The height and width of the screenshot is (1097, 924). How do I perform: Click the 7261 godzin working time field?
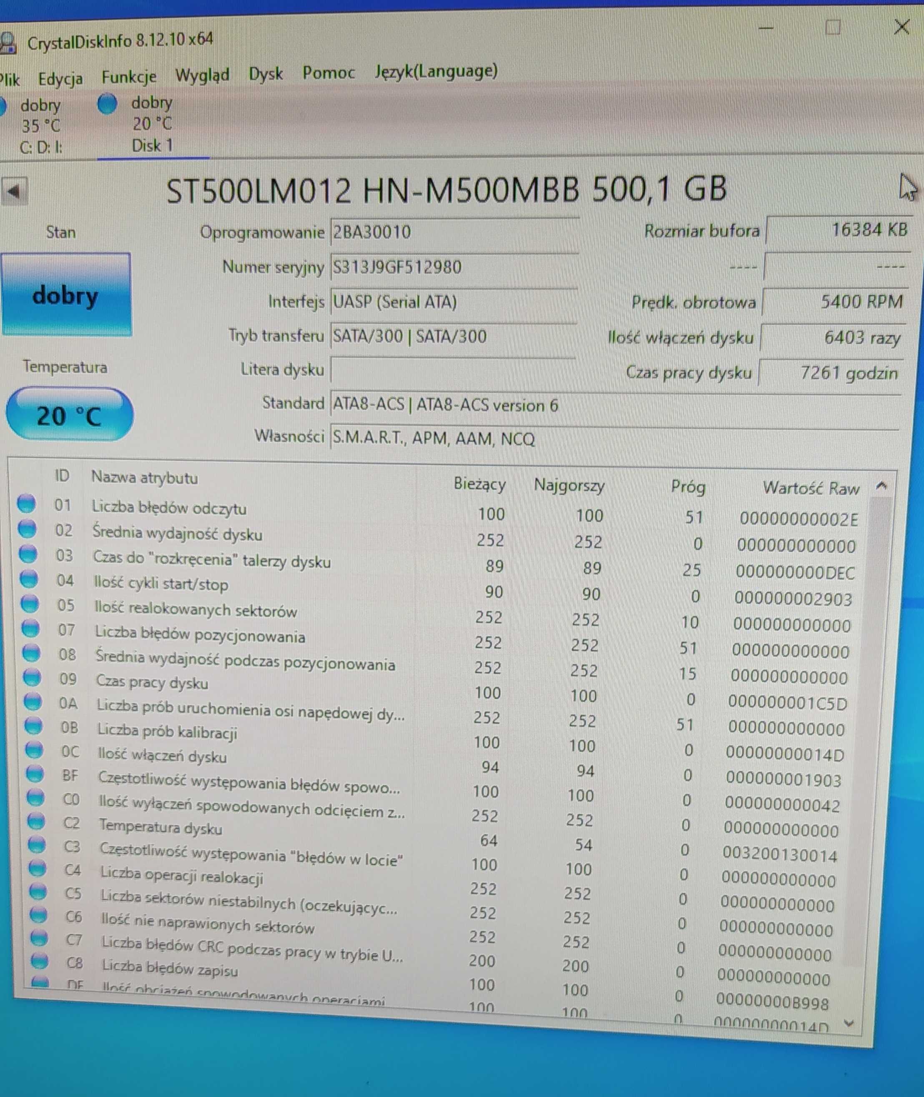(x=831, y=373)
